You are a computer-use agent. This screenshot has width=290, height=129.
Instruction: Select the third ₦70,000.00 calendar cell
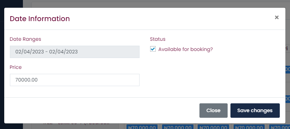[x=213, y=127]
